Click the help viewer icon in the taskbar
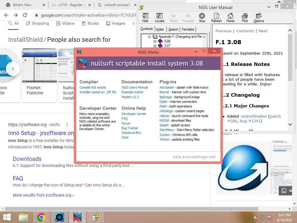This screenshot has height=223, width=297. (x=95, y=217)
